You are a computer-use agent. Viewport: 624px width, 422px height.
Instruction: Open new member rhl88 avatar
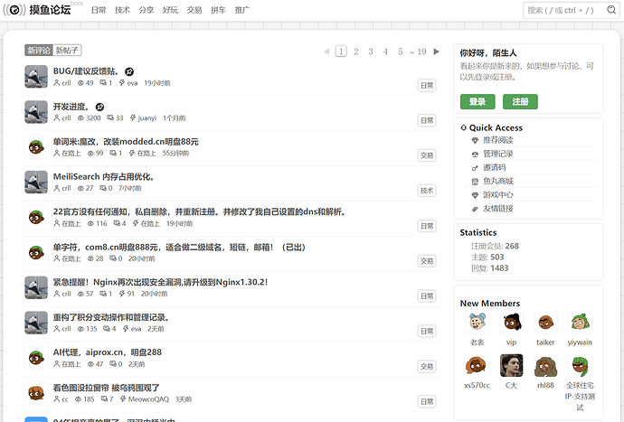point(545,365)
